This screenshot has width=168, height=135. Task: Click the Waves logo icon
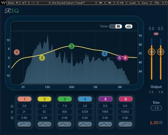pyautogui.click(x=3, y=3)
